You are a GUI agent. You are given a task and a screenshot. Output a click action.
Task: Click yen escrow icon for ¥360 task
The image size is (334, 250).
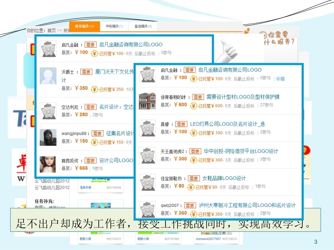(x=193, y=214)
